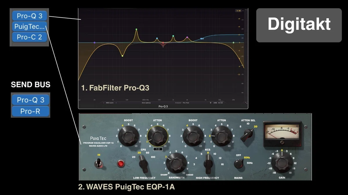Open the Pro-Q 3 plugin slot above PuigTec
Image resolution: width=348 pixels, height=195 pixels.
[30, 16]
